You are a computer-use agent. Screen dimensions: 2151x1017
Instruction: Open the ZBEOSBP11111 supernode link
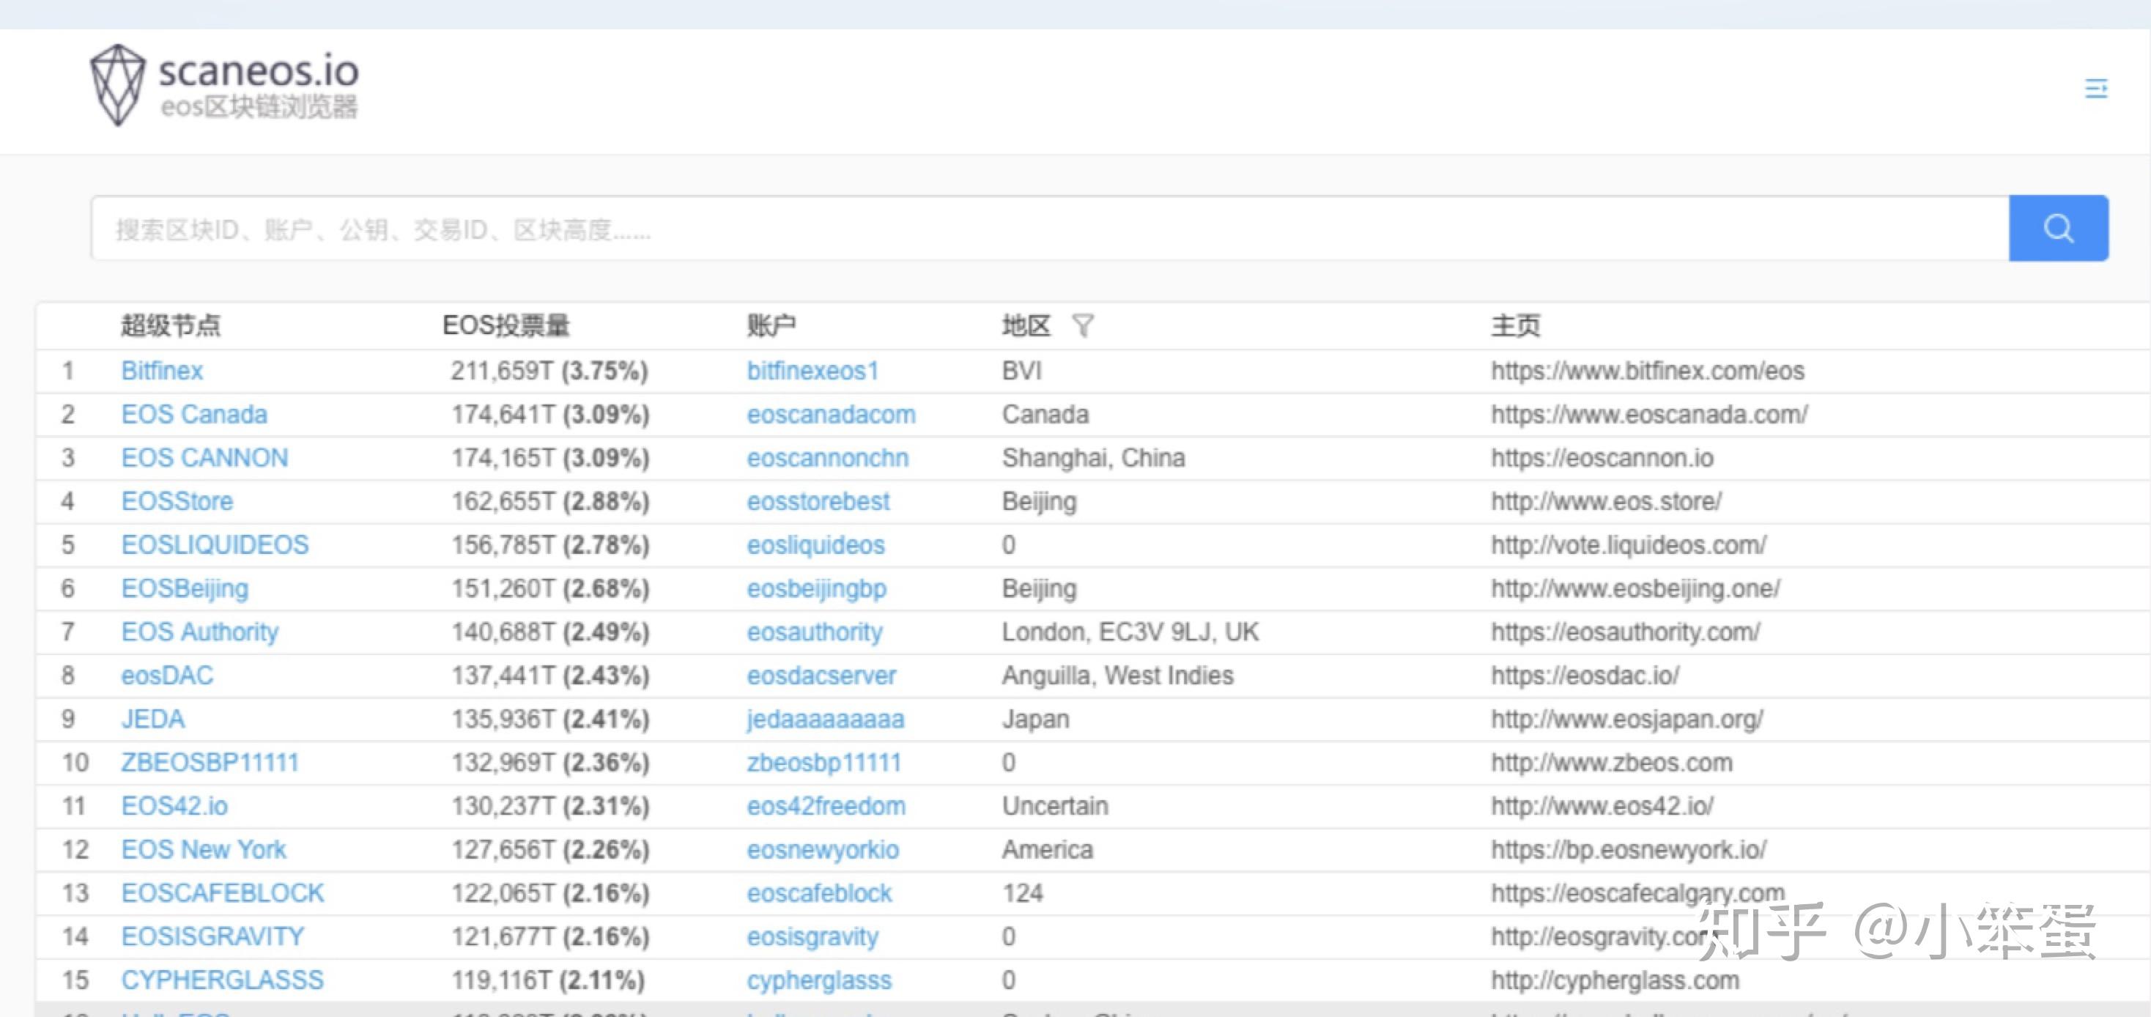pos(210,762)
